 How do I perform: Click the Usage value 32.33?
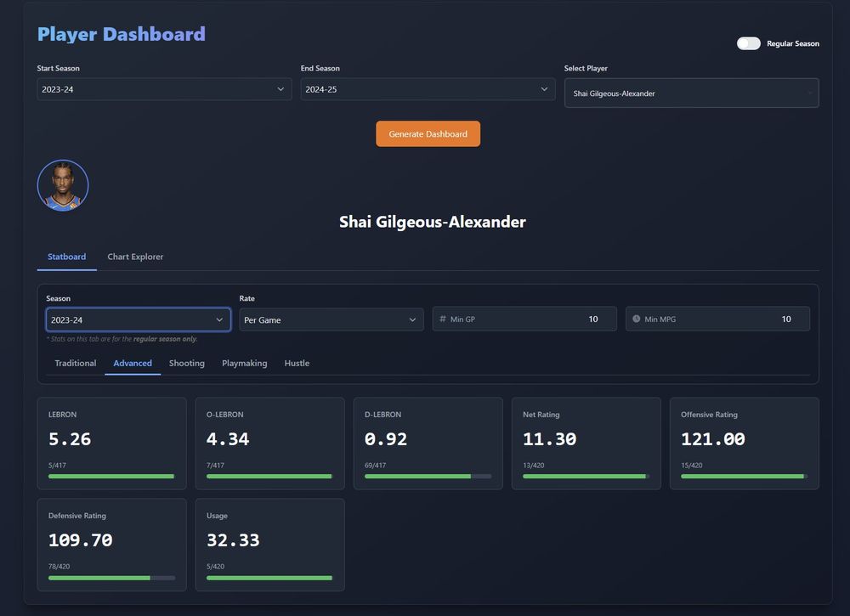(233, 540)
